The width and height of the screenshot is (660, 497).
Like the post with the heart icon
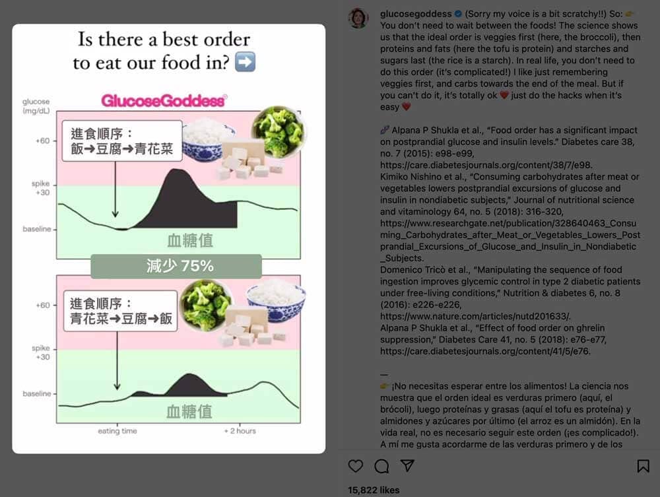[356, 466]
